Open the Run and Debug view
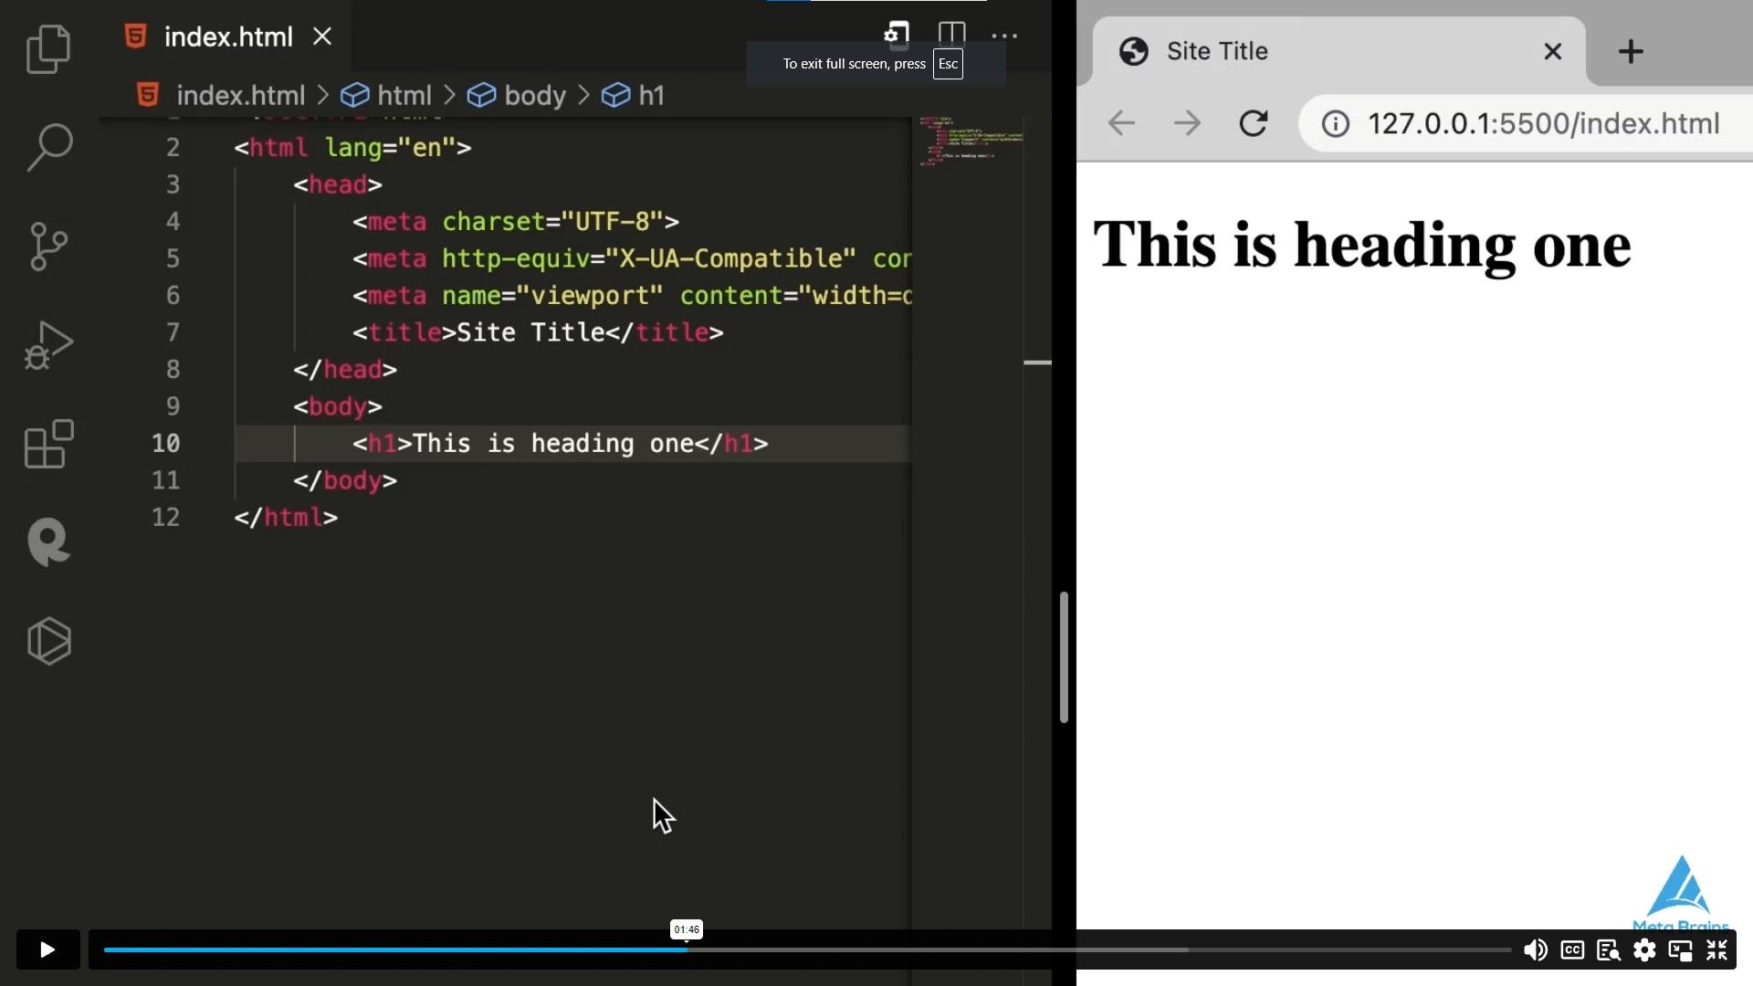Image resolution: width=1753 pixels, height=986 pixels. click(x=48, y=345)
